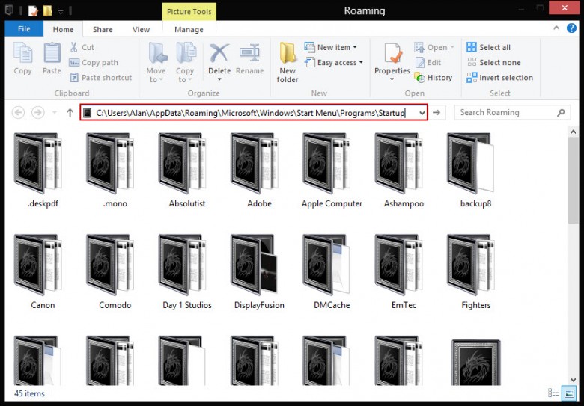This screenshot has height=406, width=584.
Task: Navigate up one folder level arrow
Action: tap(70, 112)
